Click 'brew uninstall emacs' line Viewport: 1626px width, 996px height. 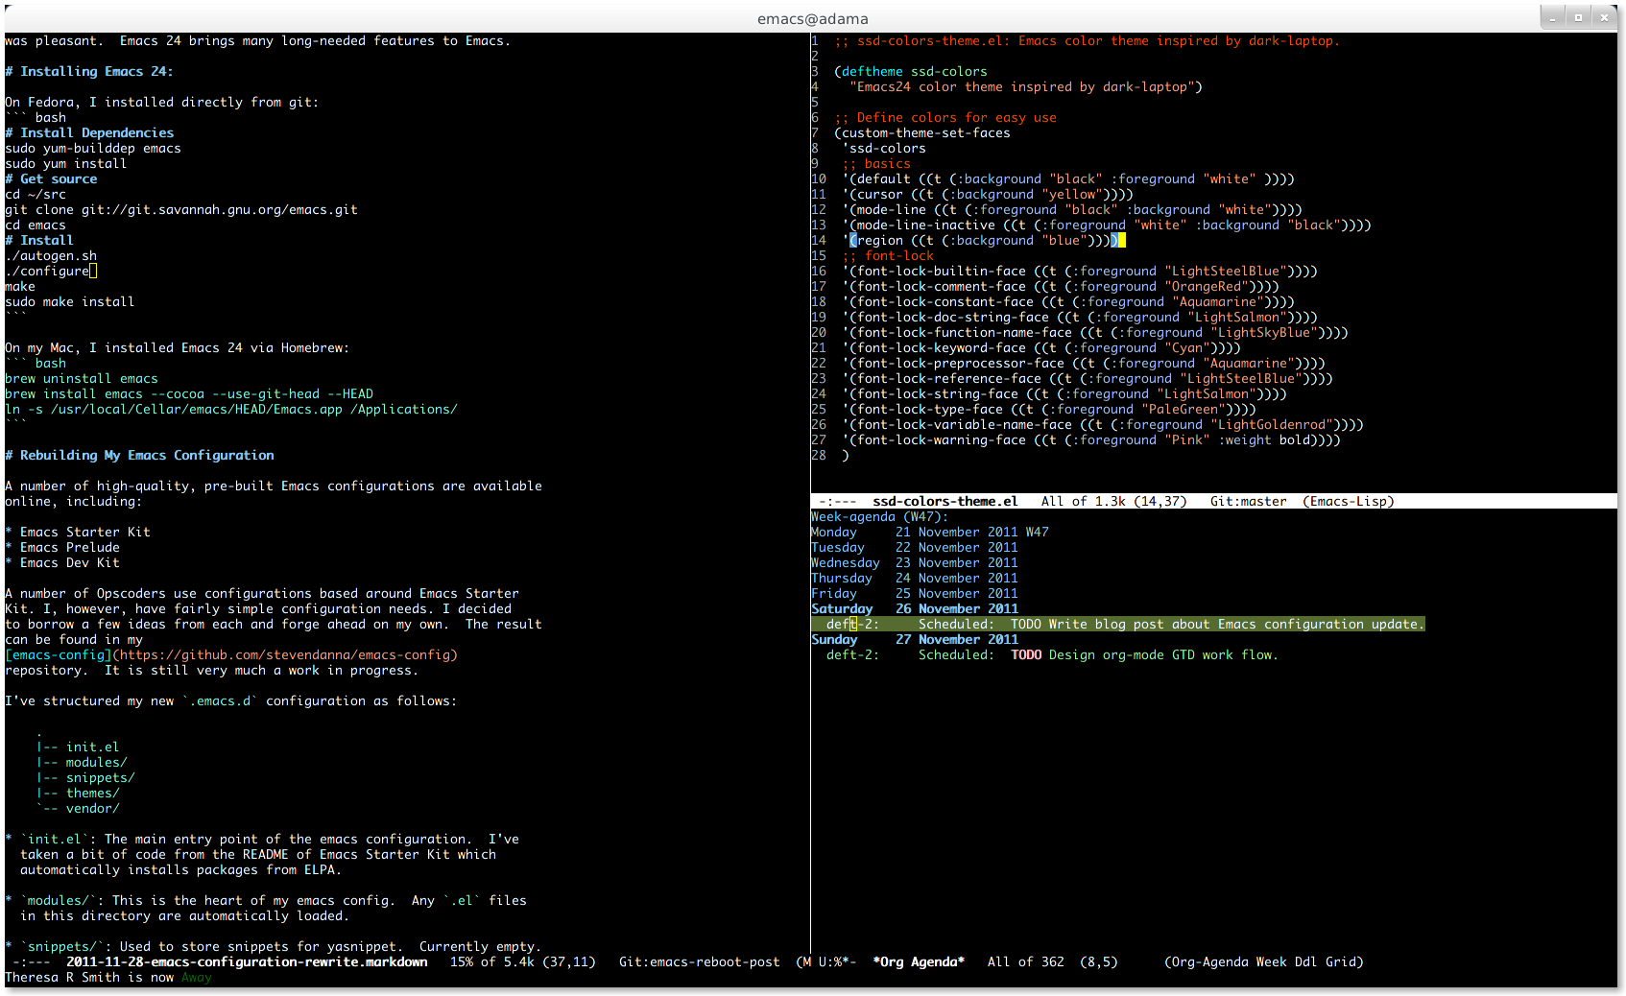(x=82, y=378)
